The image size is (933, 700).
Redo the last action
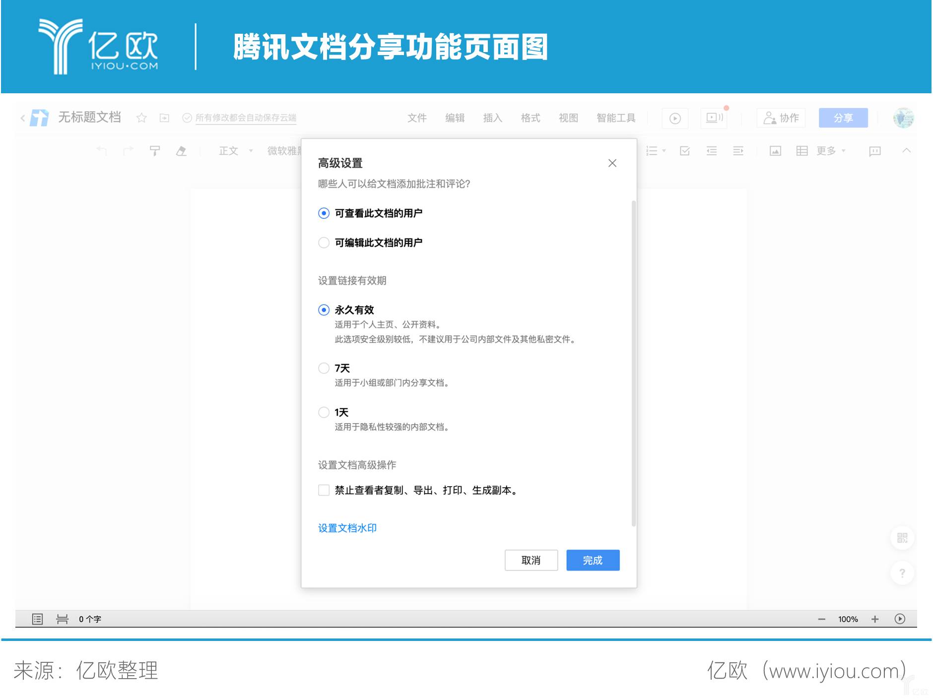pyautogui.click(x=128, y=151)
